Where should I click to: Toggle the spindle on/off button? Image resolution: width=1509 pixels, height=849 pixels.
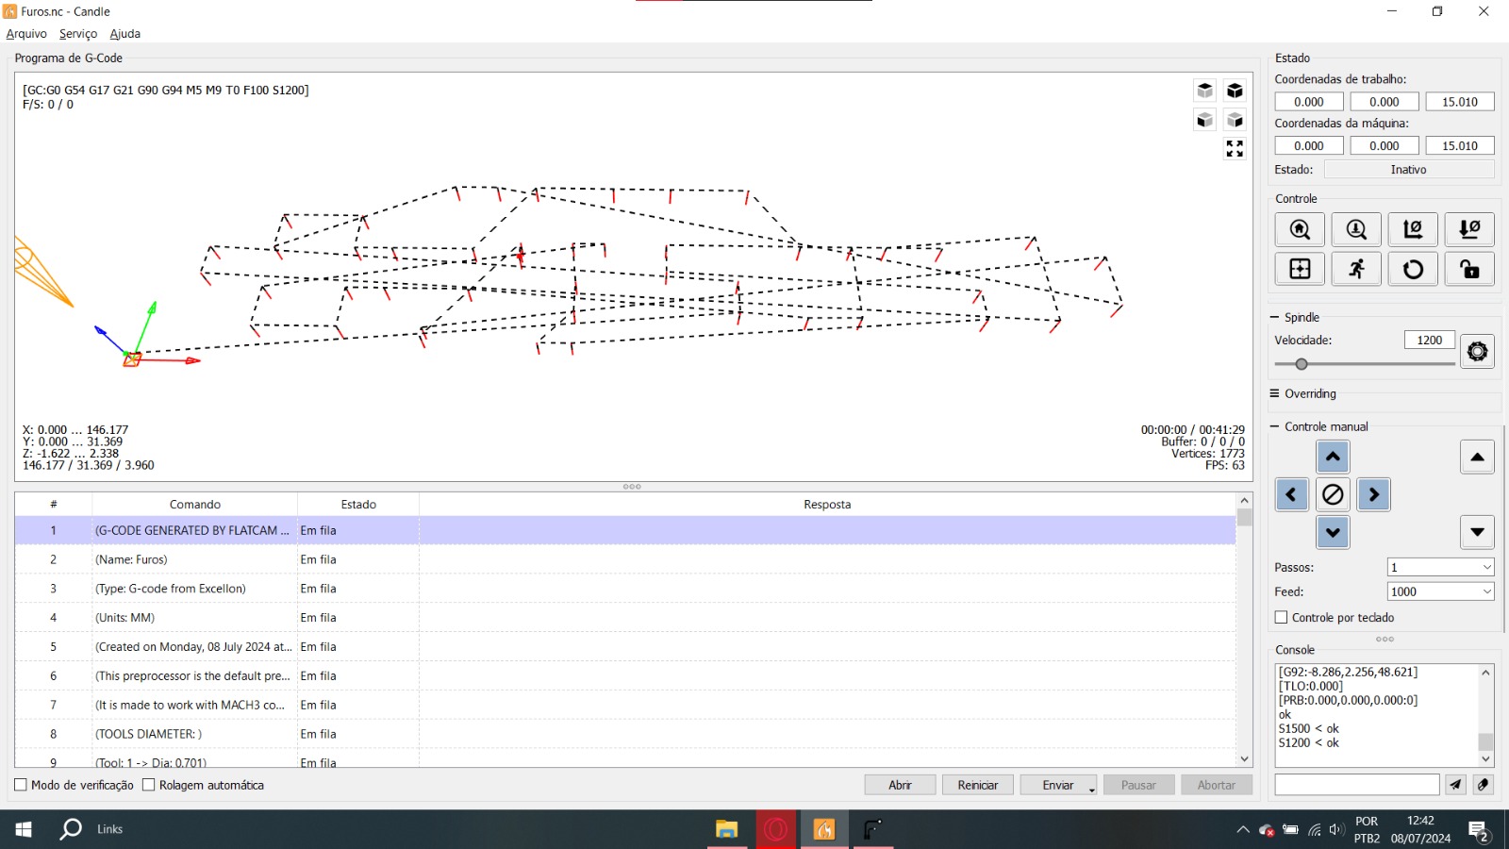(x=1477, y=352)
